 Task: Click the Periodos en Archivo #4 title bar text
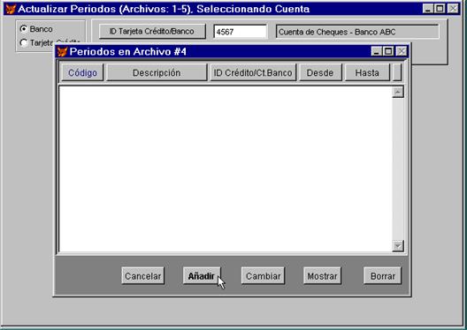tap(128, 52)
